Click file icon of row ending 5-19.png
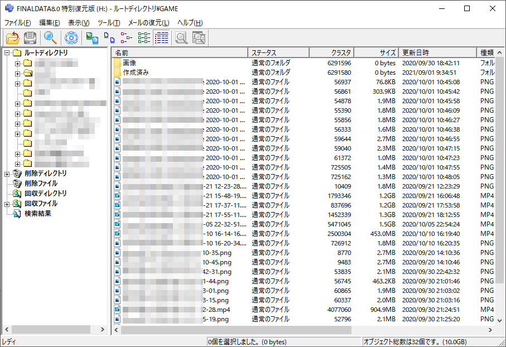 (117, 319)
